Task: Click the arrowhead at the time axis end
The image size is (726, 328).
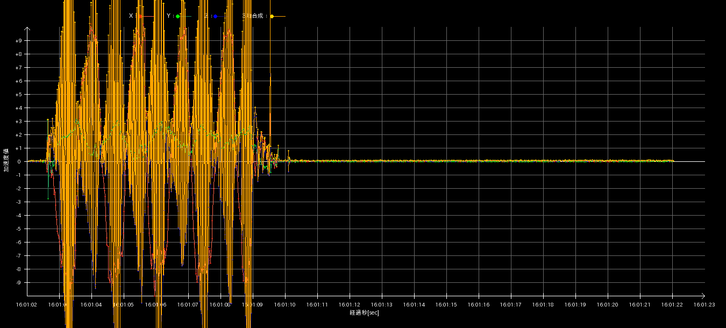Action: 702,295
